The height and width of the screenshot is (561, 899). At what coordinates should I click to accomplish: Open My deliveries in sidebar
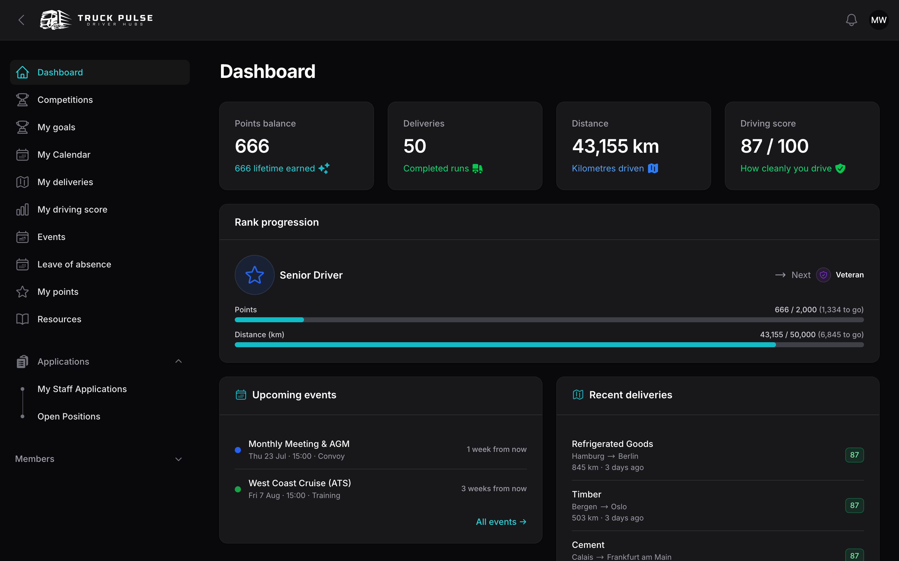click(100, 182)
